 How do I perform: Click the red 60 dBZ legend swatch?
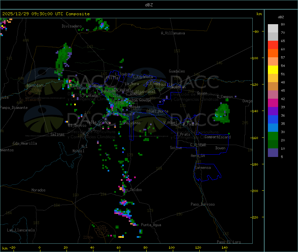pos(273,45)
